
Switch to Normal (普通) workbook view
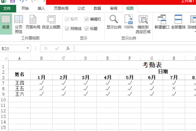coord(6,24)
